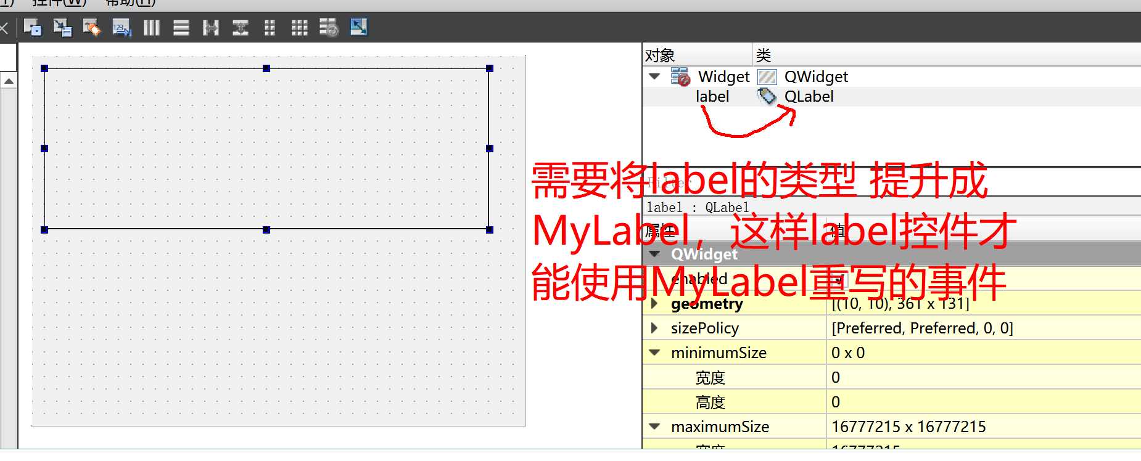Click the top-right resize handle of label
Screen dimensions: 1141x461
pyautogui.click(x=490, y=68)
